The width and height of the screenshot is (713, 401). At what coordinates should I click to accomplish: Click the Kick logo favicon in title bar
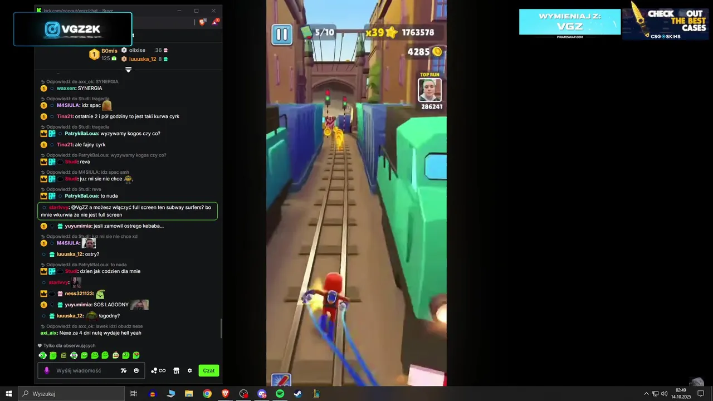click(38, 11)
